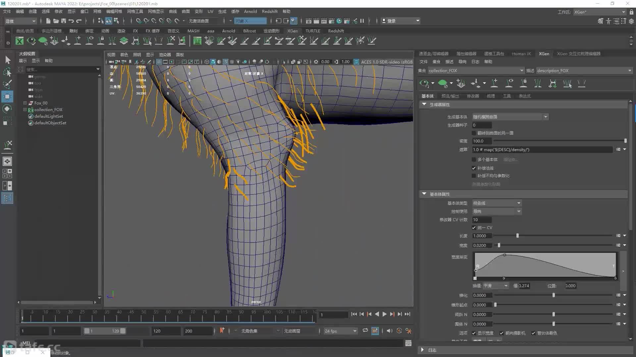Click the 生成器种子 seed input field

(482, 125)
